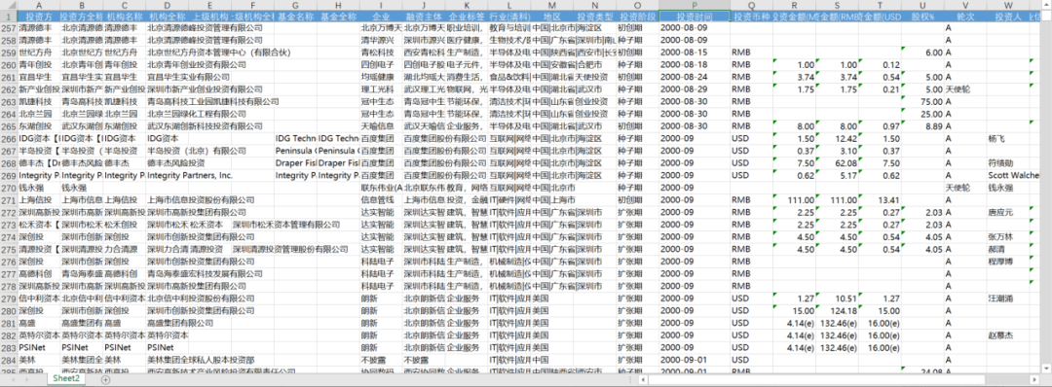
Task: Select the 124.18 amount cell
Action: tap(838, 311)
